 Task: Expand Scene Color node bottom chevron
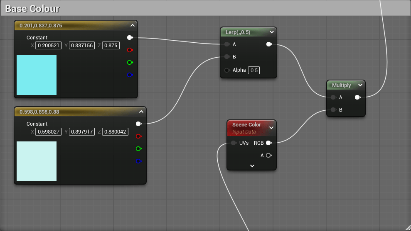[252, 165]
